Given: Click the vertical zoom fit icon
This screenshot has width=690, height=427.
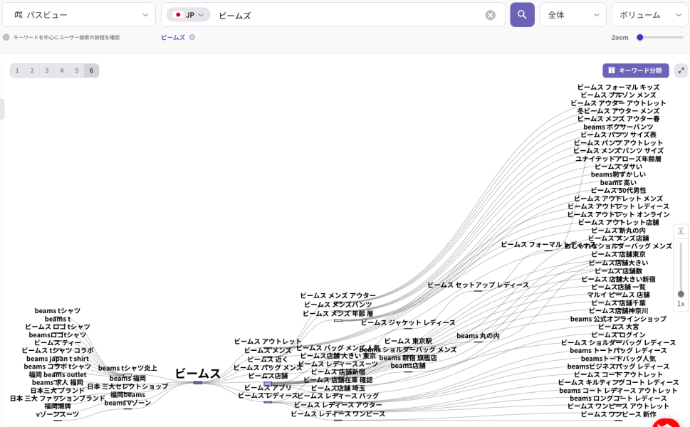Looking at the screenshot, I should (x=681, y=231).
